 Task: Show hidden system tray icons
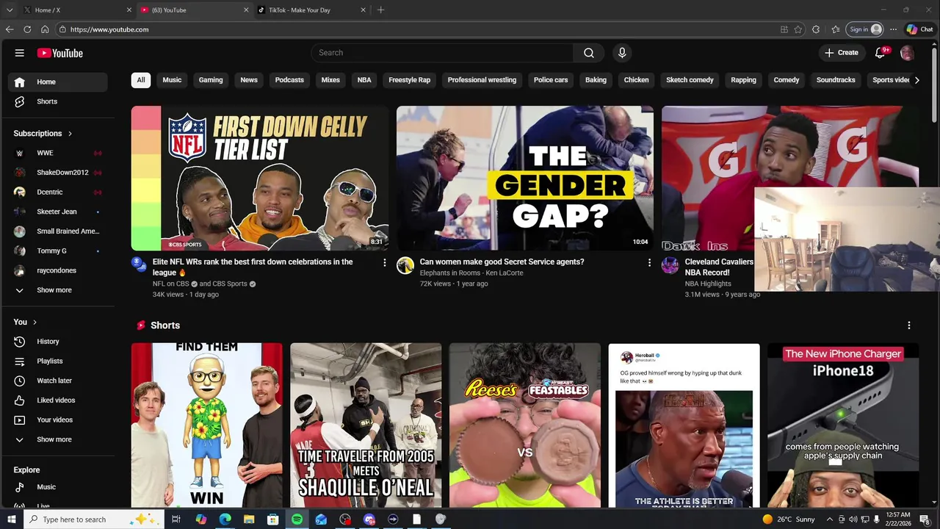[830, 519]
